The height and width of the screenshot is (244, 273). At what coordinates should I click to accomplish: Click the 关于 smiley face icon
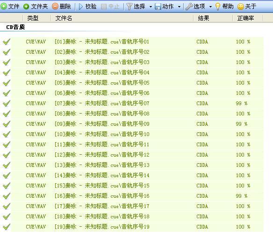pos(240,7)
